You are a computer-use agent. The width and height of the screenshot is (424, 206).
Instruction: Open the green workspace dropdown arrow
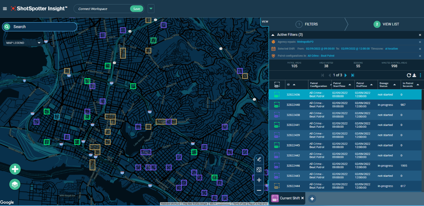tap(151, 9)
